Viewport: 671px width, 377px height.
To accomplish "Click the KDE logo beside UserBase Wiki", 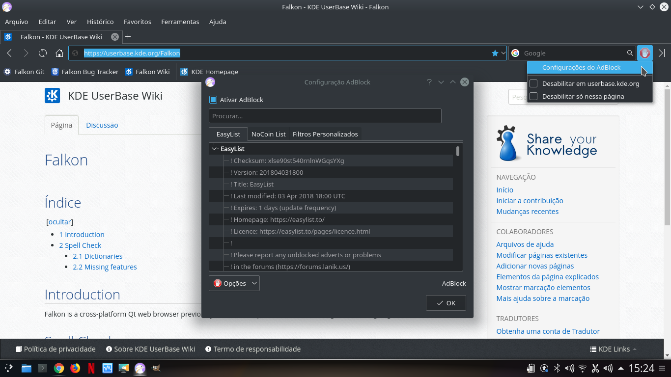I will [53, 96].
